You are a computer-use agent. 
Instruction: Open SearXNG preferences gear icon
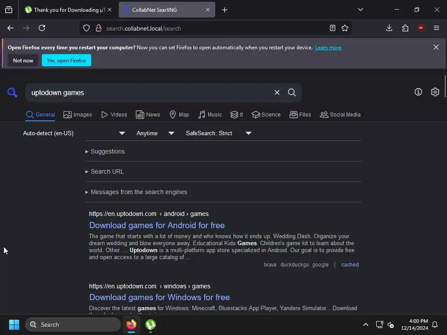[435, 92]
